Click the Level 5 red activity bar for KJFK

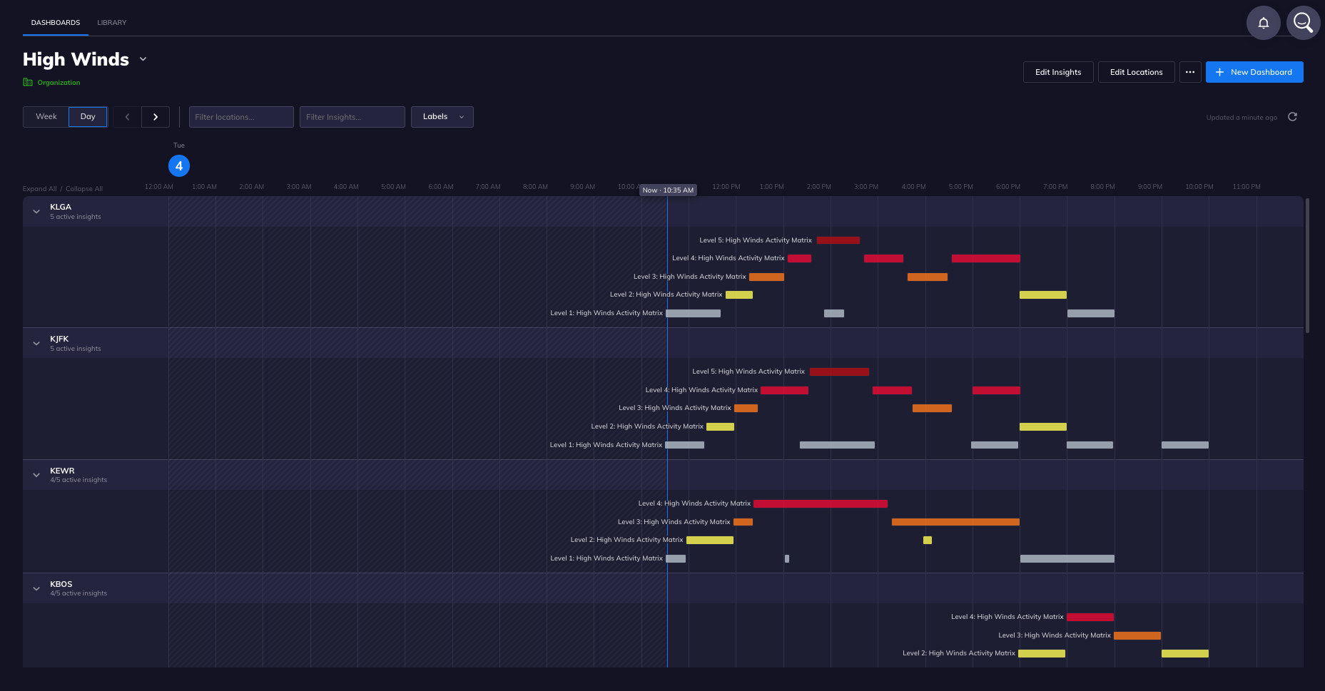pyautogui.click(x=840, y=372)
